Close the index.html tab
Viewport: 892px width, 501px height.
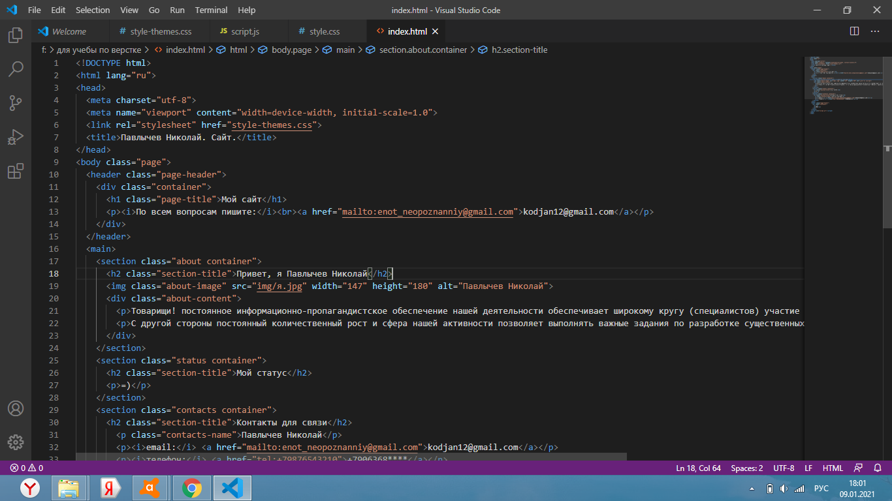point(436,31)
